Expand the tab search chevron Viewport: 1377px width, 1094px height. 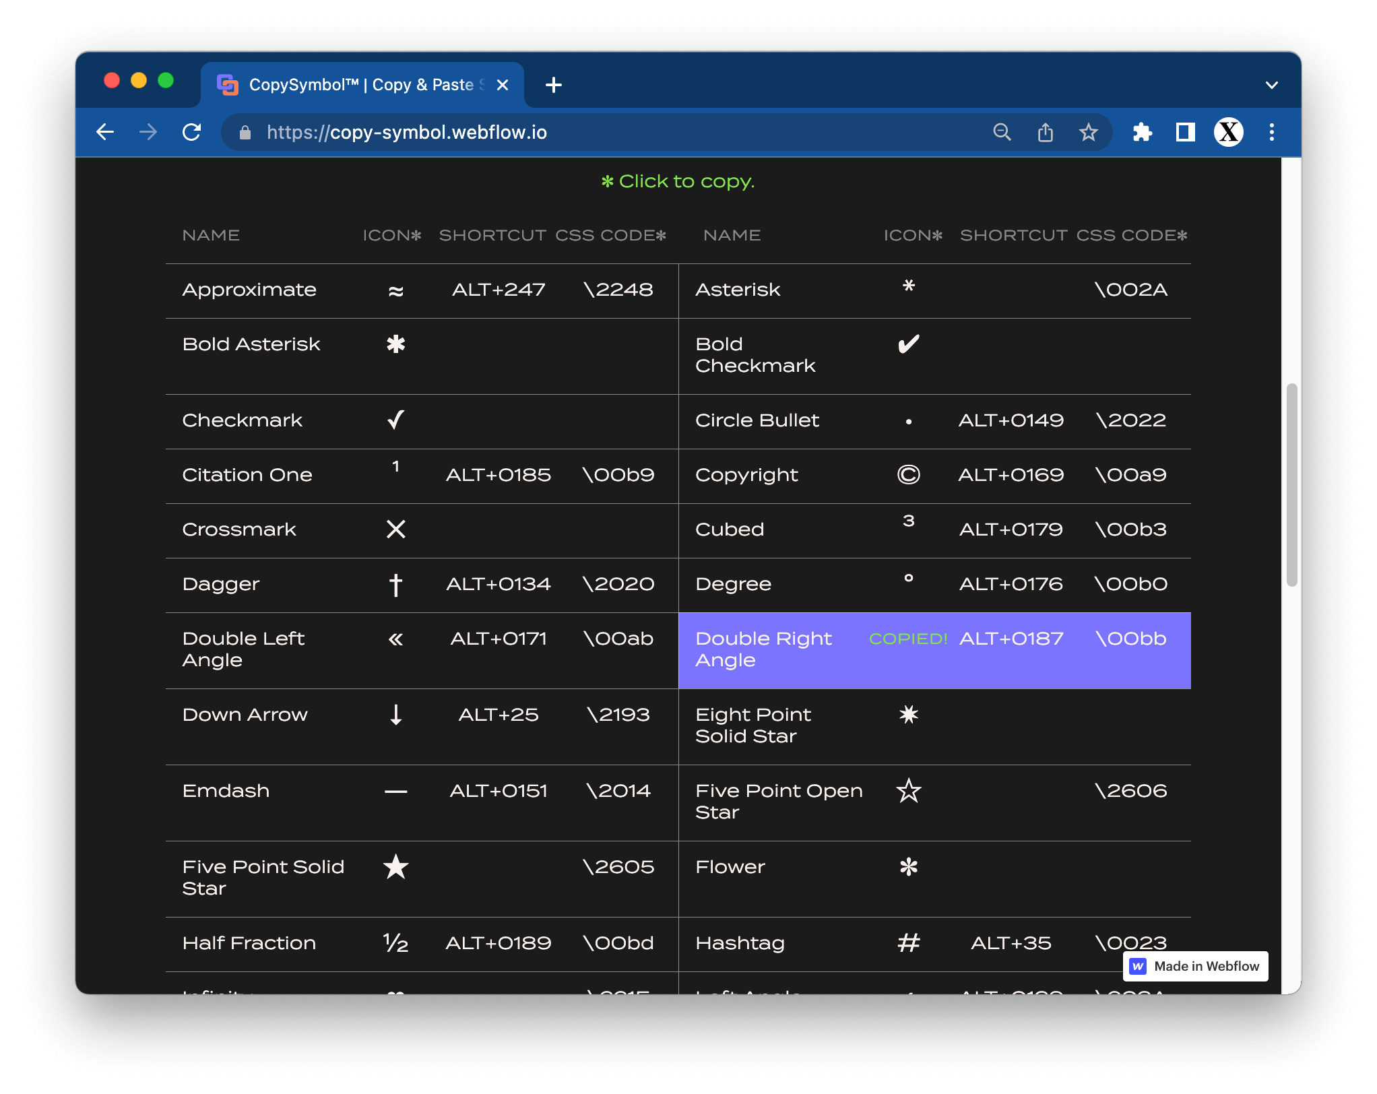tap(1271, 85)
